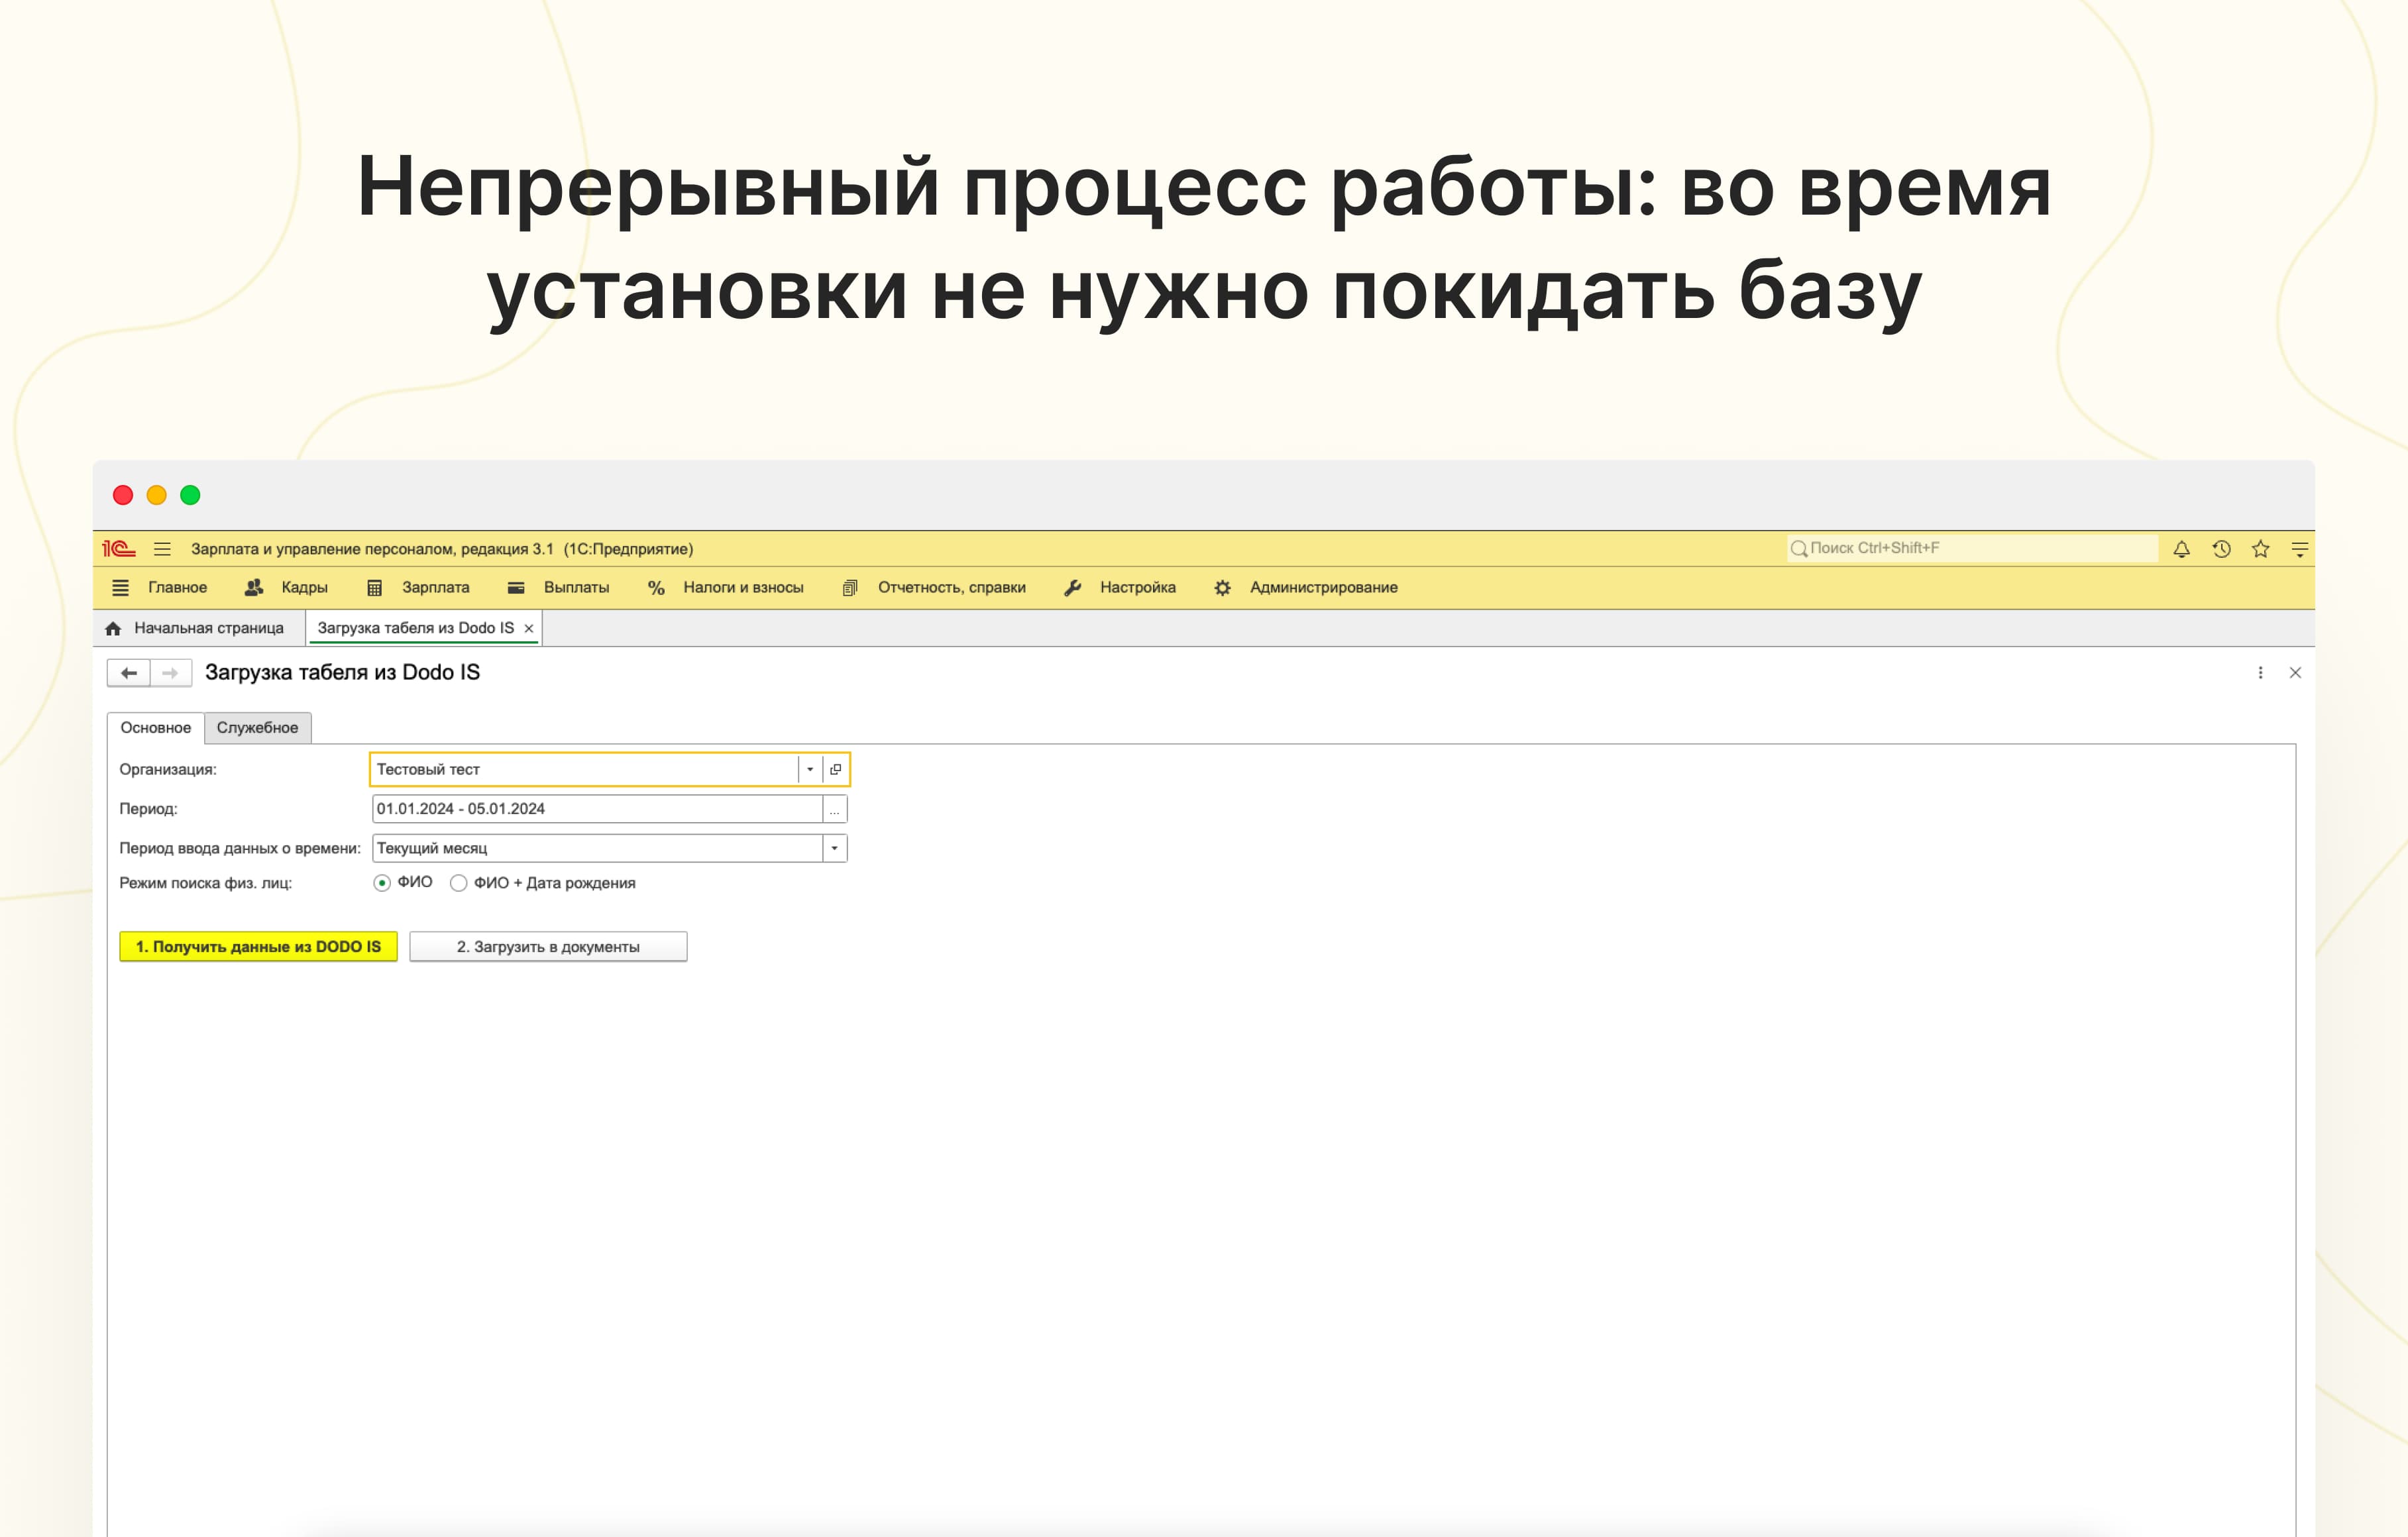The height and width of the screenshot is (1537, 2408).
Task: Select the ФИО + Дата рождения radio button
Action: [x=458, y=883]
